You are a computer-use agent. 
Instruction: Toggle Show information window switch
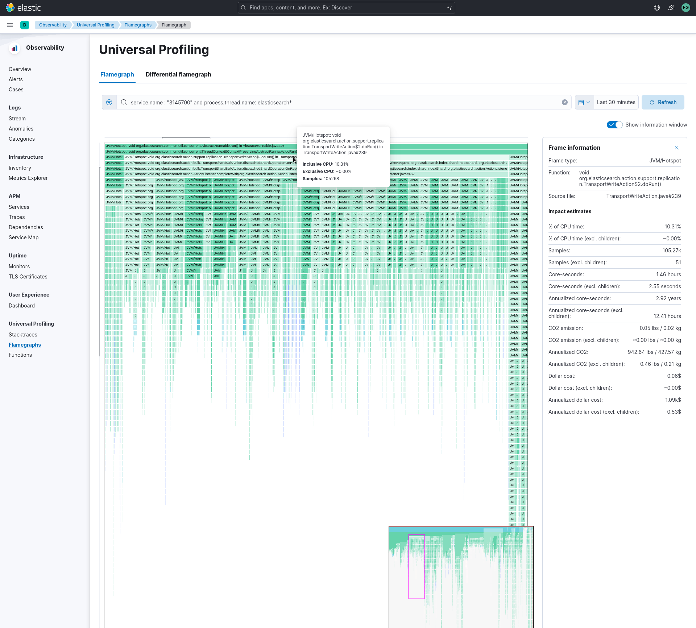(x=614, y=125)
